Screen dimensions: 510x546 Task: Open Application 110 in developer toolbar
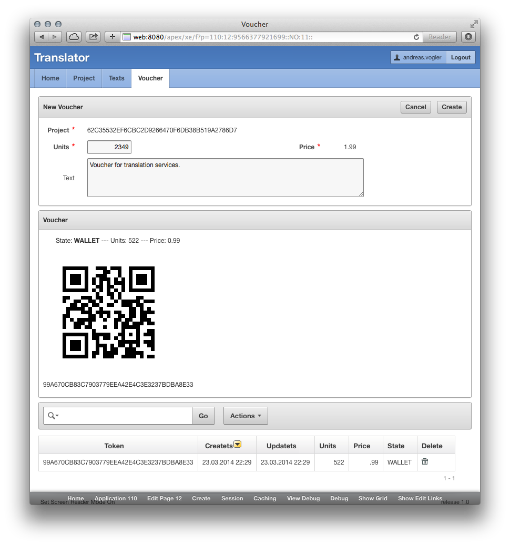116,498
